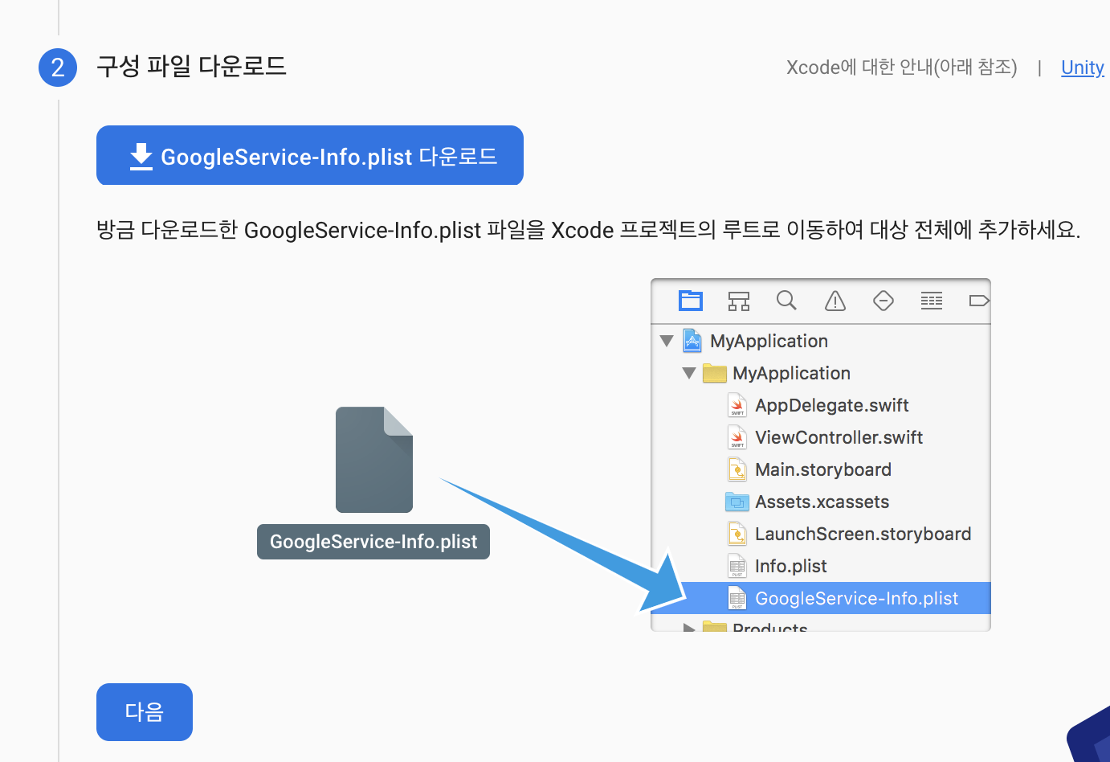Image resolution: width=1110 pixels, height=762 pixels.
Task: Open the Unity instructions link
Action: (x=1083, y=68)
